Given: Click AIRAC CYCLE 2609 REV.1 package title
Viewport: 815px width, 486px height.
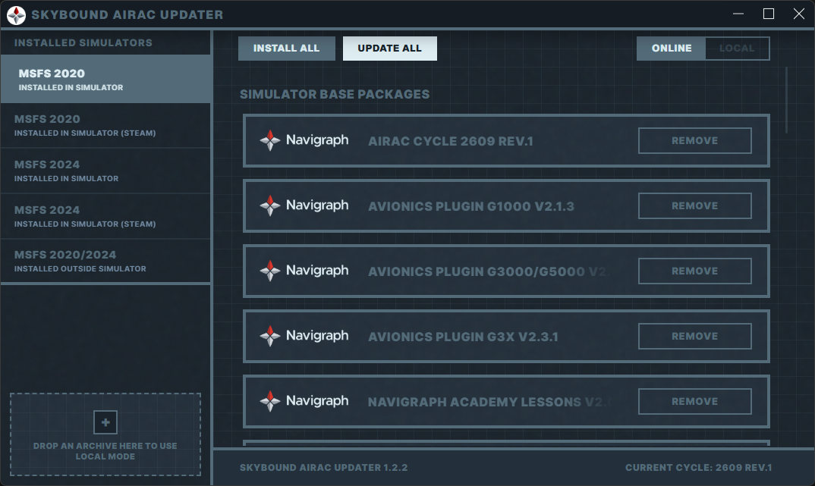Looking at the screenshot, I should (451, 141).
